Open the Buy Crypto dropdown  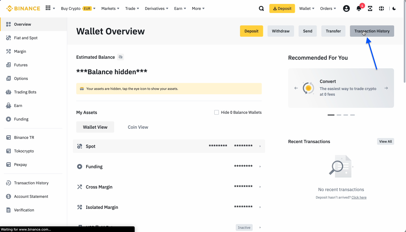click(78, 8)
